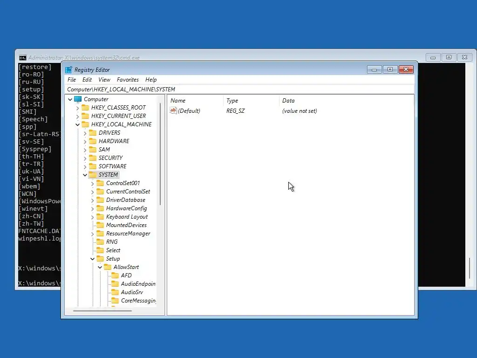
Task: Click the MountedDevices folder icon
Action: click(100, 225)
